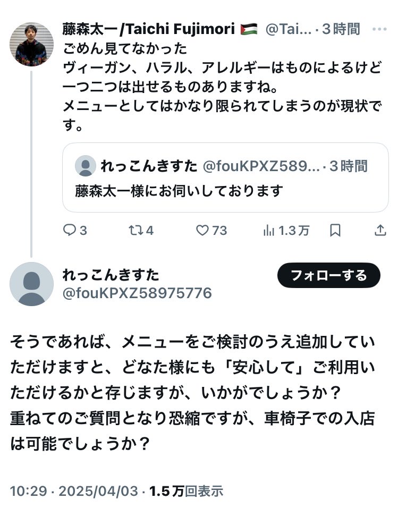Click the small avatar in quoted post

85,166
